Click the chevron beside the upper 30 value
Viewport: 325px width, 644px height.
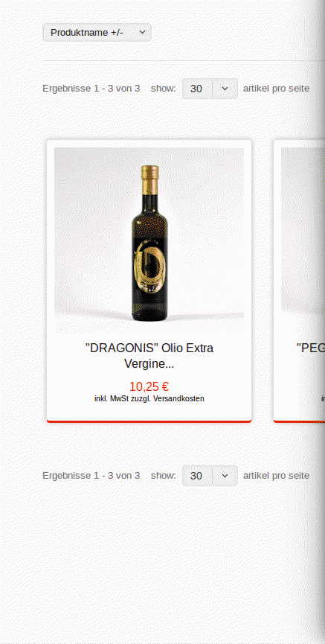(225, 89)
